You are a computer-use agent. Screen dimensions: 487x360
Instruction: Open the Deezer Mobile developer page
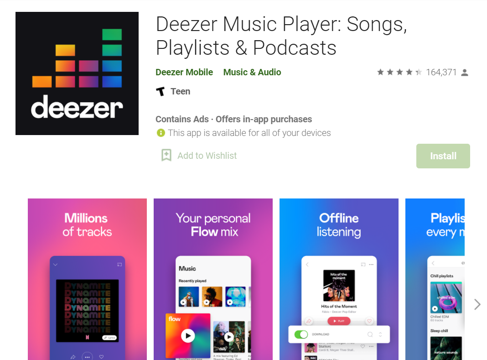click(184, 72)
